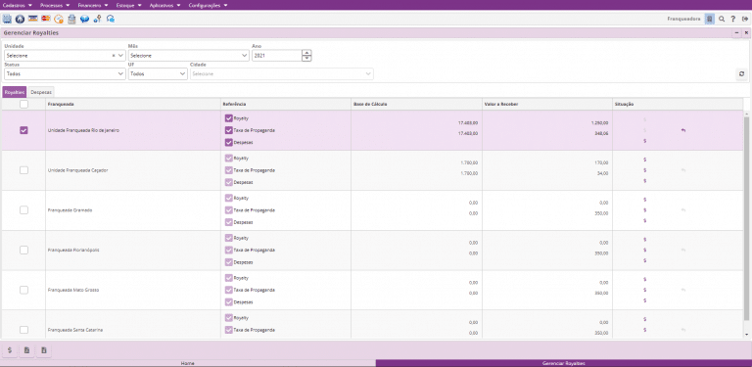
Task: Check the Franqueada Santa Catarina row checkbox
Action: [x=23, y=330]
